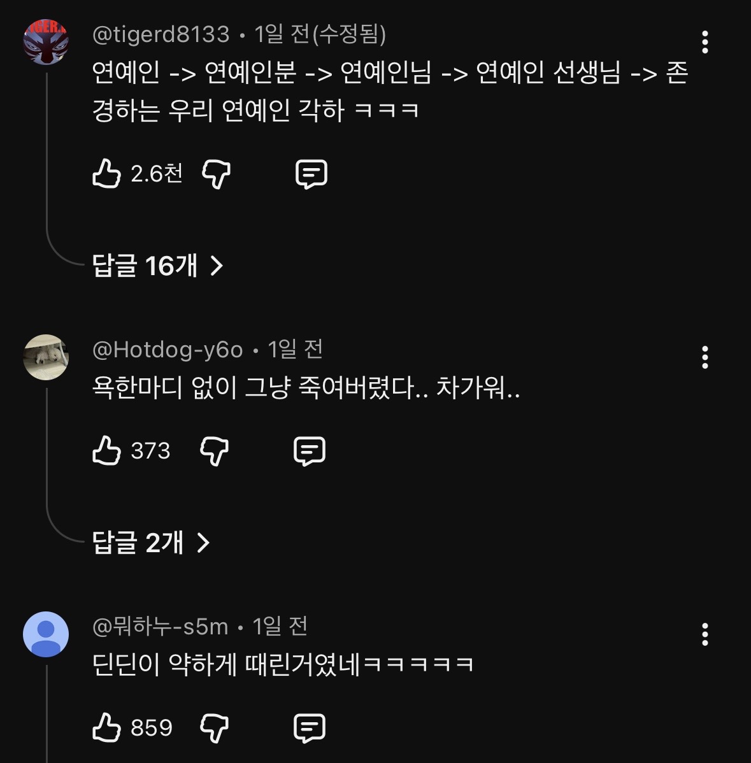Open the @Hotdog-y6o profile picture
The height and width of the screenshot is (763, 751).
[46, 357]
